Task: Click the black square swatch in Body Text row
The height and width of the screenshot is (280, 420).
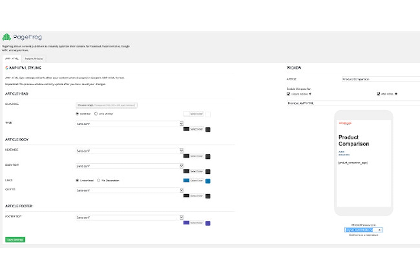Action: [x=208, y=171]
